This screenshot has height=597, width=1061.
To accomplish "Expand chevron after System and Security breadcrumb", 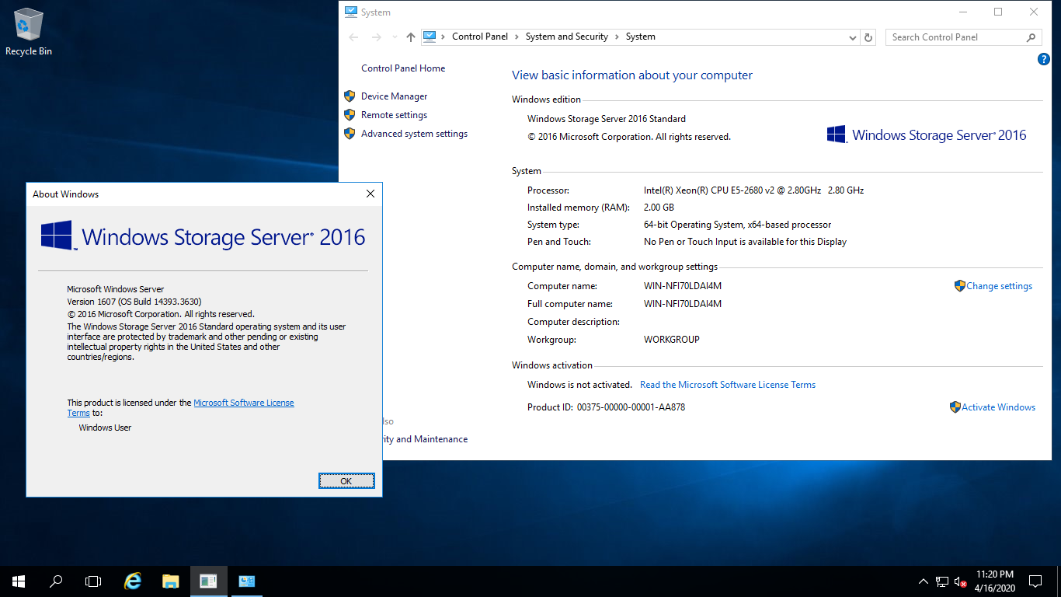I will (617, 37).
